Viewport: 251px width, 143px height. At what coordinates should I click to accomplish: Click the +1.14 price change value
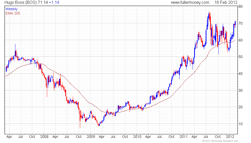click(54, 2)
